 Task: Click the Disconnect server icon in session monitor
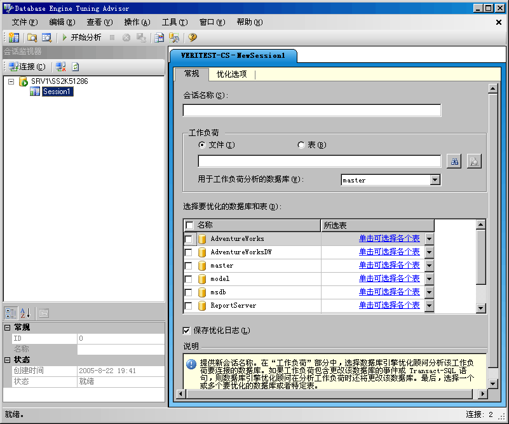[60, 67]
